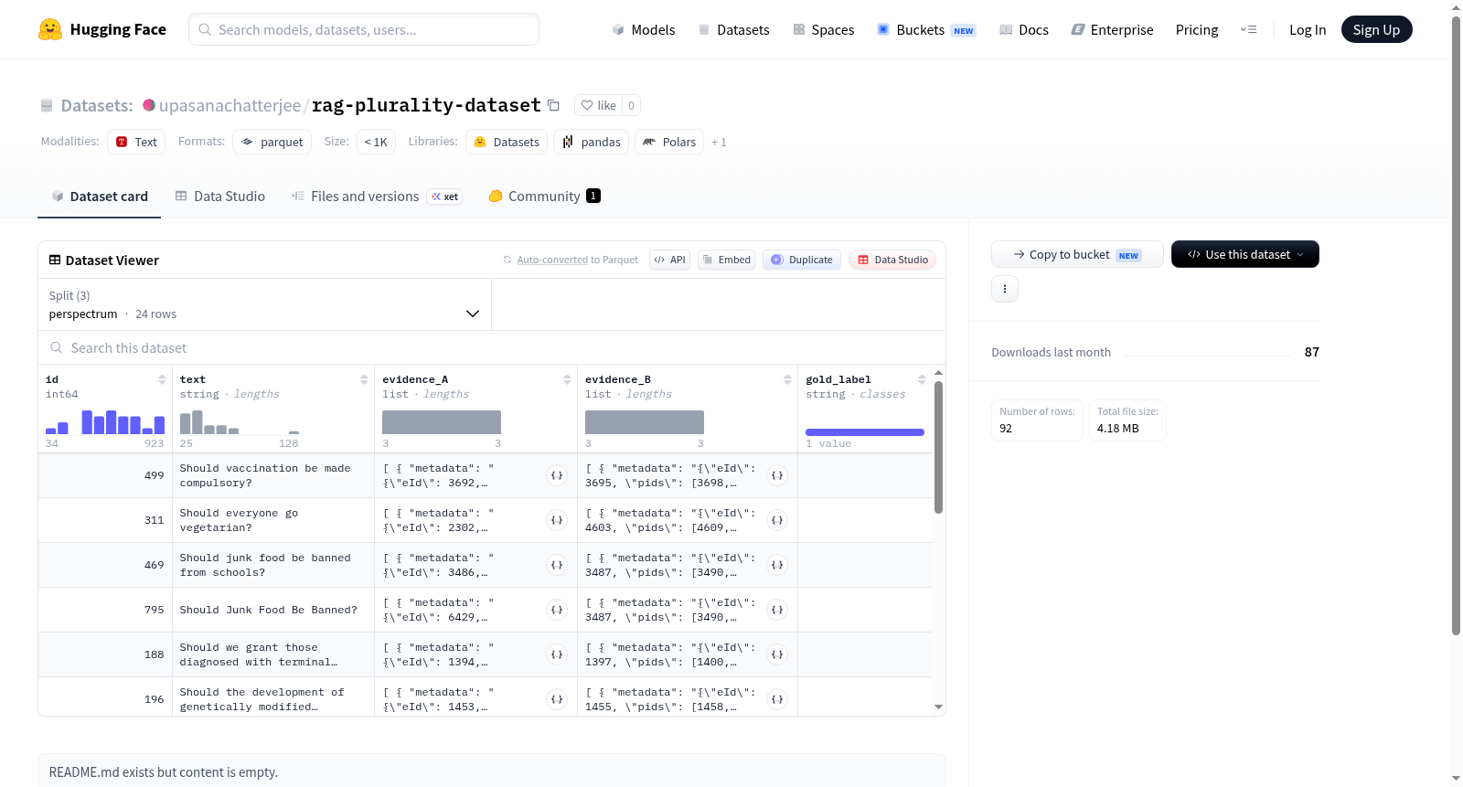The width and height of the screenshot is (1463, 787).
Task: Switch to the Dataset card tab
Action: 99,197
